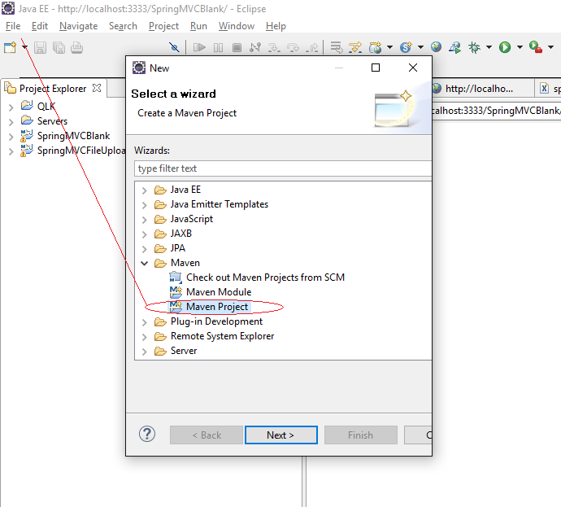This screenshot has height=507, width=561.
Task: Click the Print toolbar icon
Action: pos(76,47)
